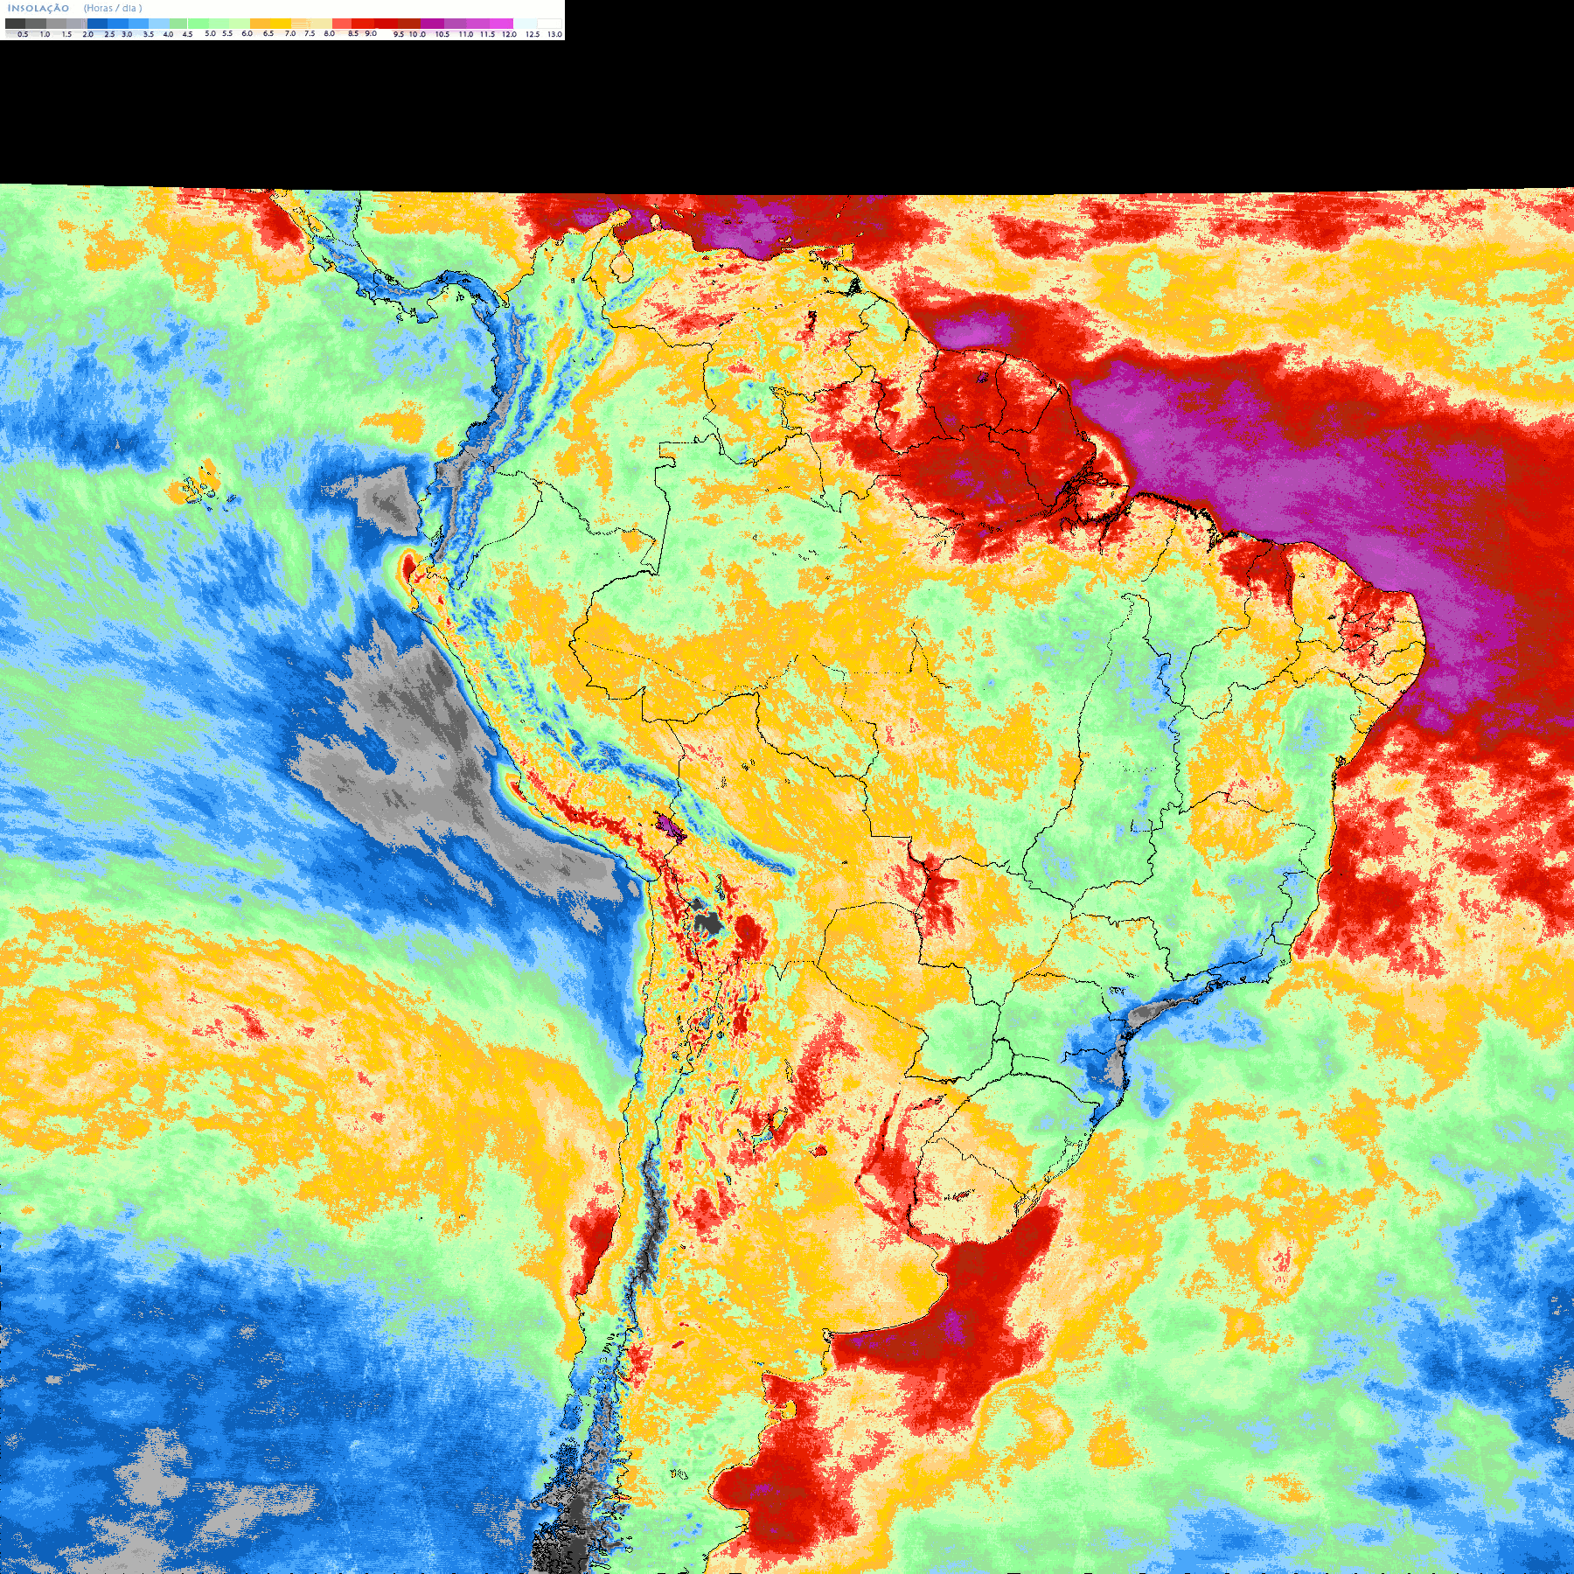The image size is (1574, 1574).
Task: Select the 1.5 legend value
Action: pyautogui.click(x=66, y=34)
